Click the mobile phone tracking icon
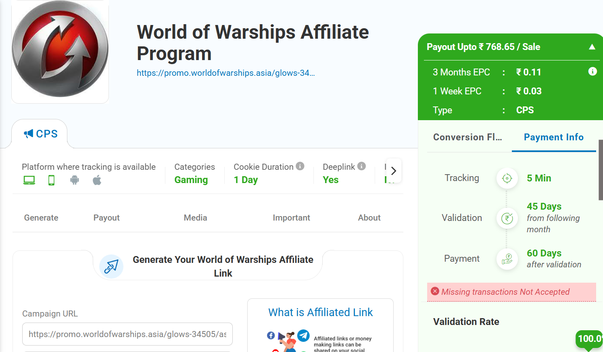 click(x=51, y=180)
